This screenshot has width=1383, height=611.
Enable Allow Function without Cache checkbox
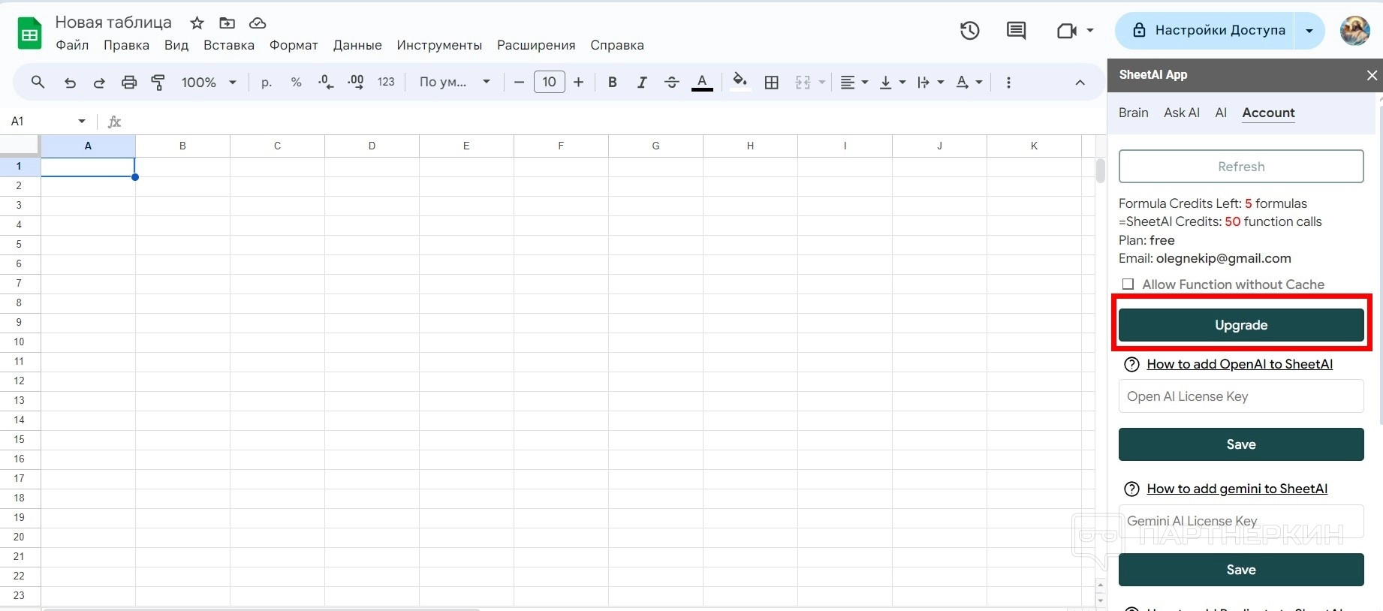click(x=1128, y=284)
